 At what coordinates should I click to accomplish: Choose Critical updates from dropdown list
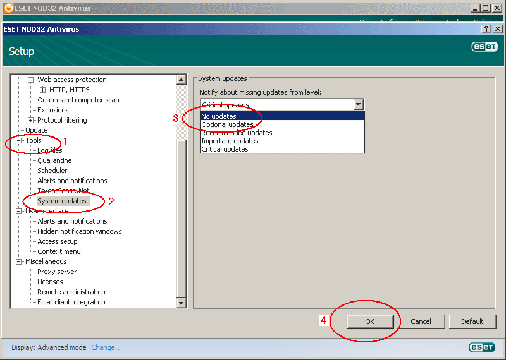tap(282, 149)
